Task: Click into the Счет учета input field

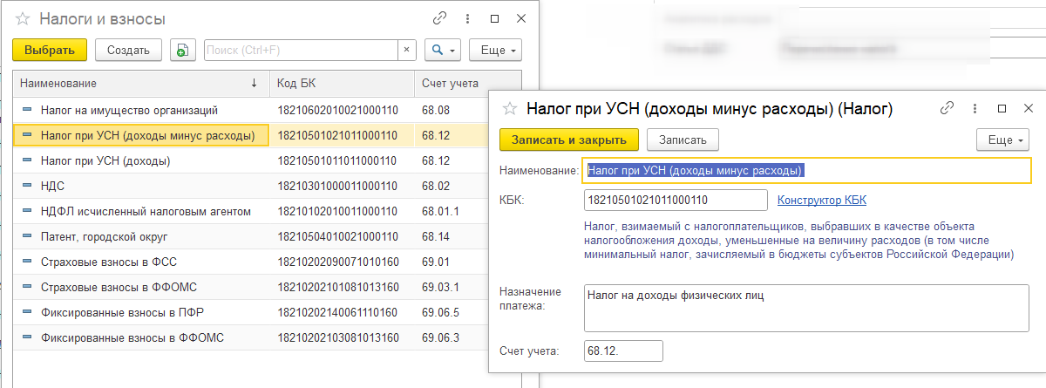Action: [623, 351]
